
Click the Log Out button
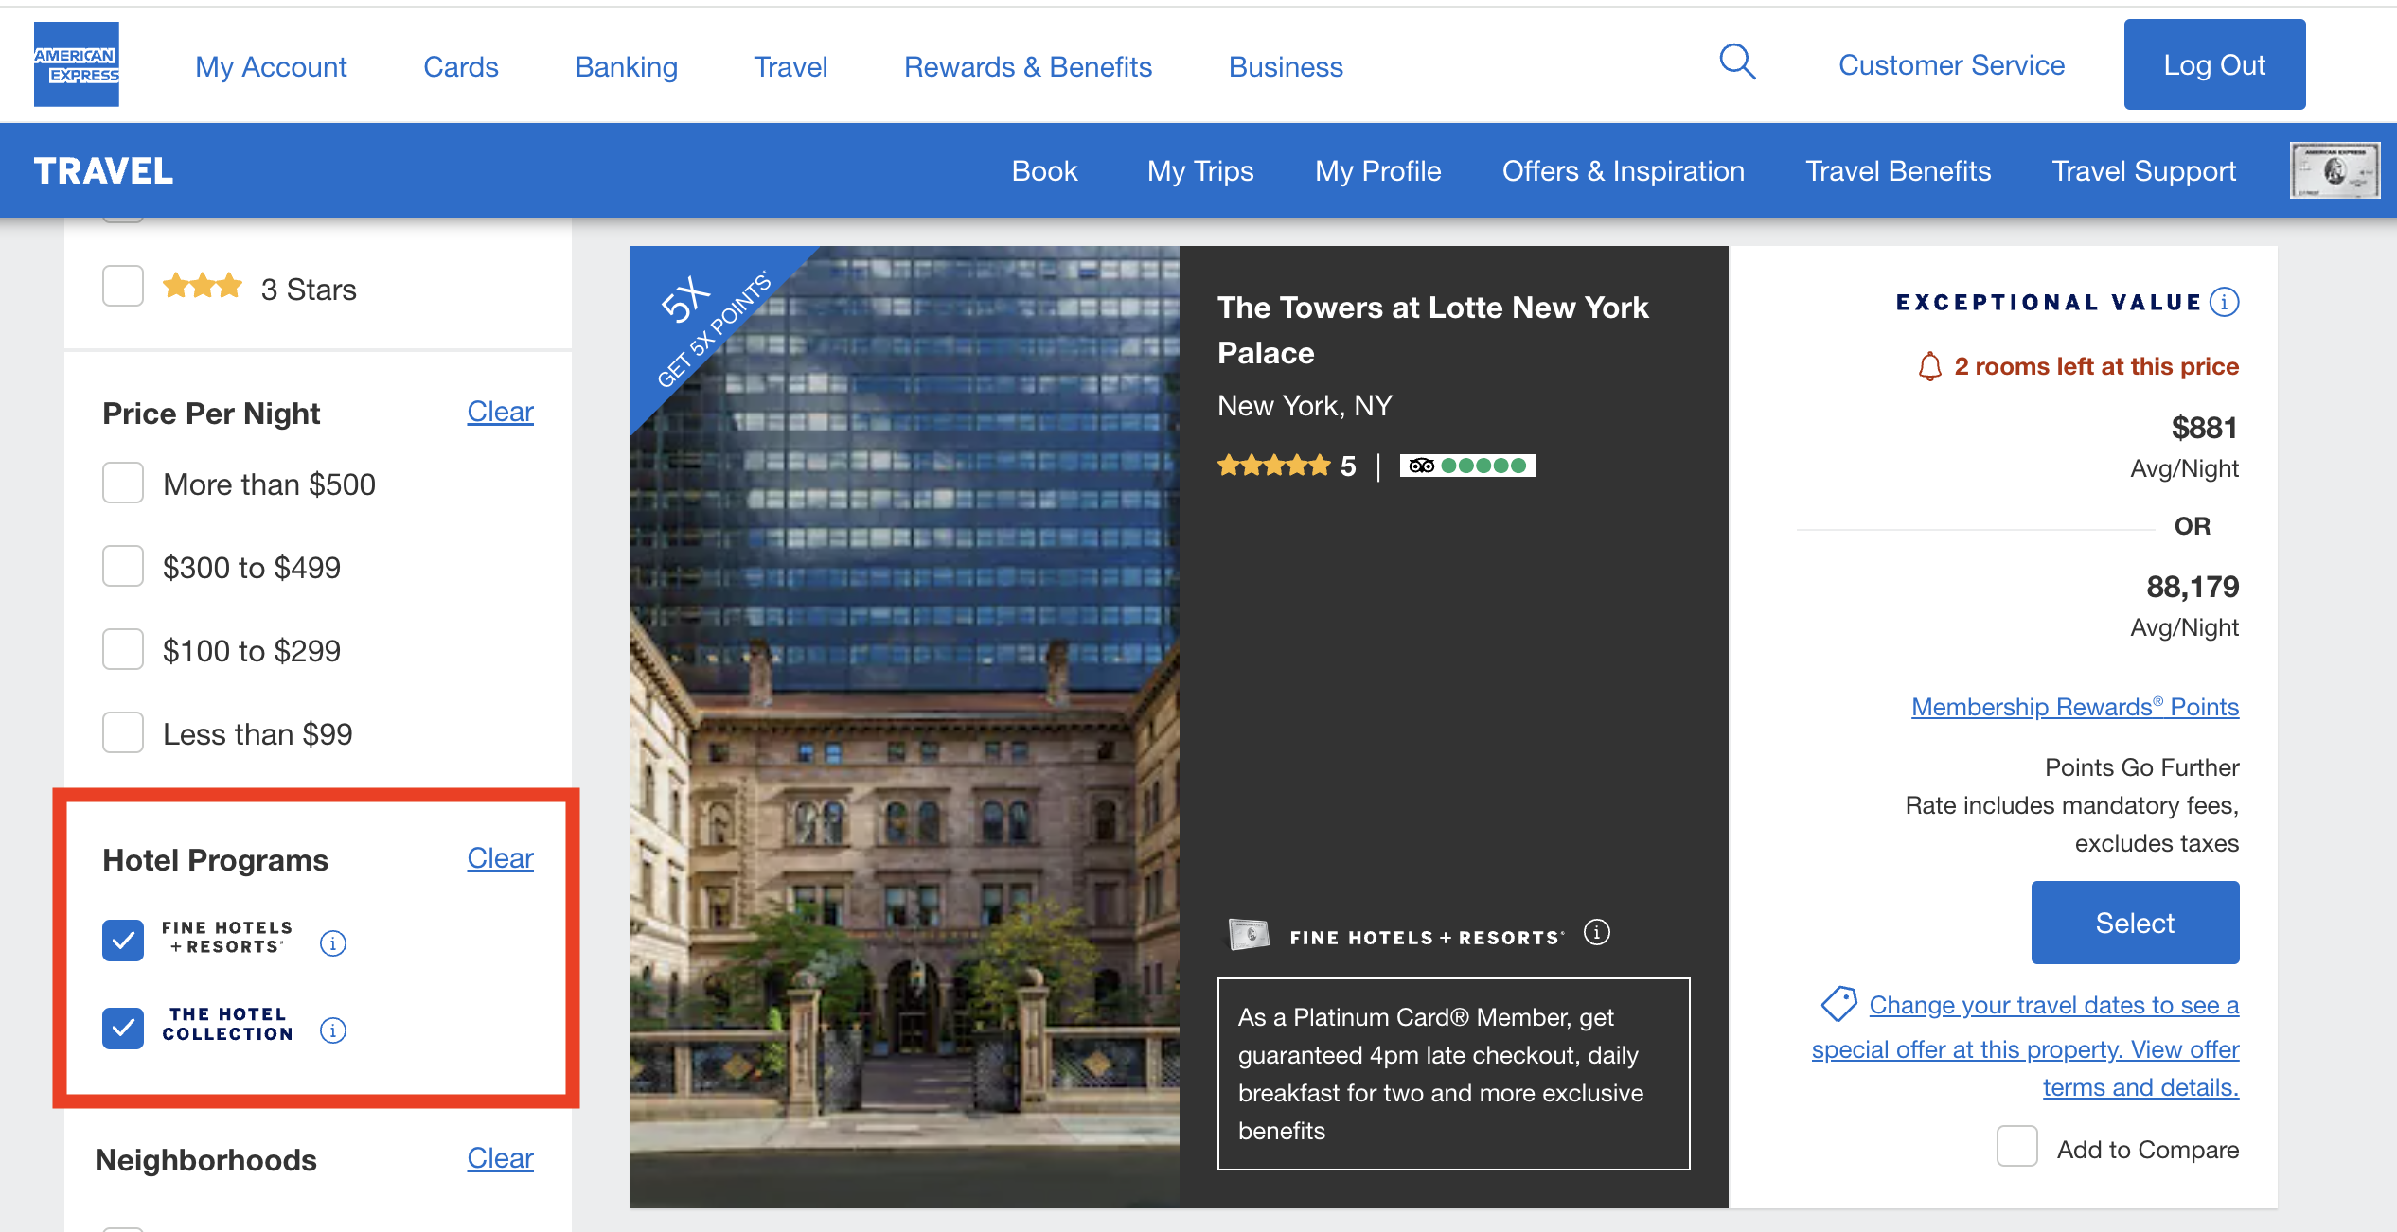tap(2214, 64)
